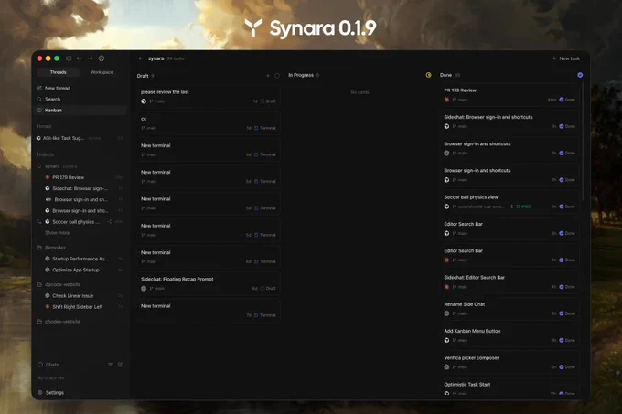Image resolution: width=622 pixels, height=414 pixels.
Task: Open Startup Performance Au... thread
Action: pyautogui.click(x=83, y=259)
